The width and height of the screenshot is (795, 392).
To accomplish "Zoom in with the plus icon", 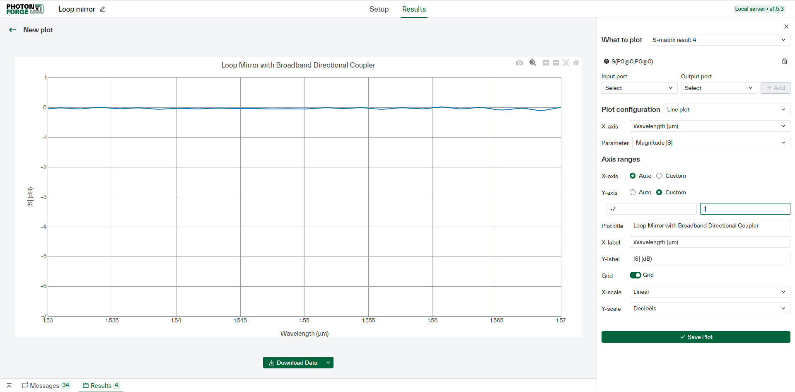I will click(546, 63).
